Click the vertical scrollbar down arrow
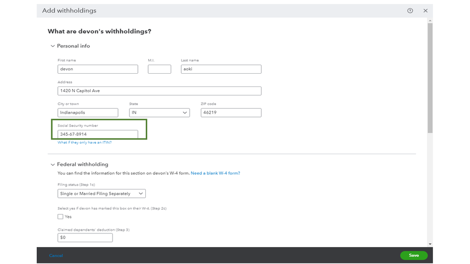 click(x=430, y=244)
